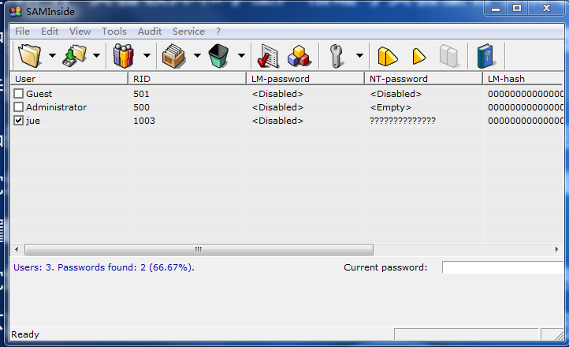The width and height of the screenshot is (569, 347).
Task: Click the colored cubes icon
Action: coord(299,56)
